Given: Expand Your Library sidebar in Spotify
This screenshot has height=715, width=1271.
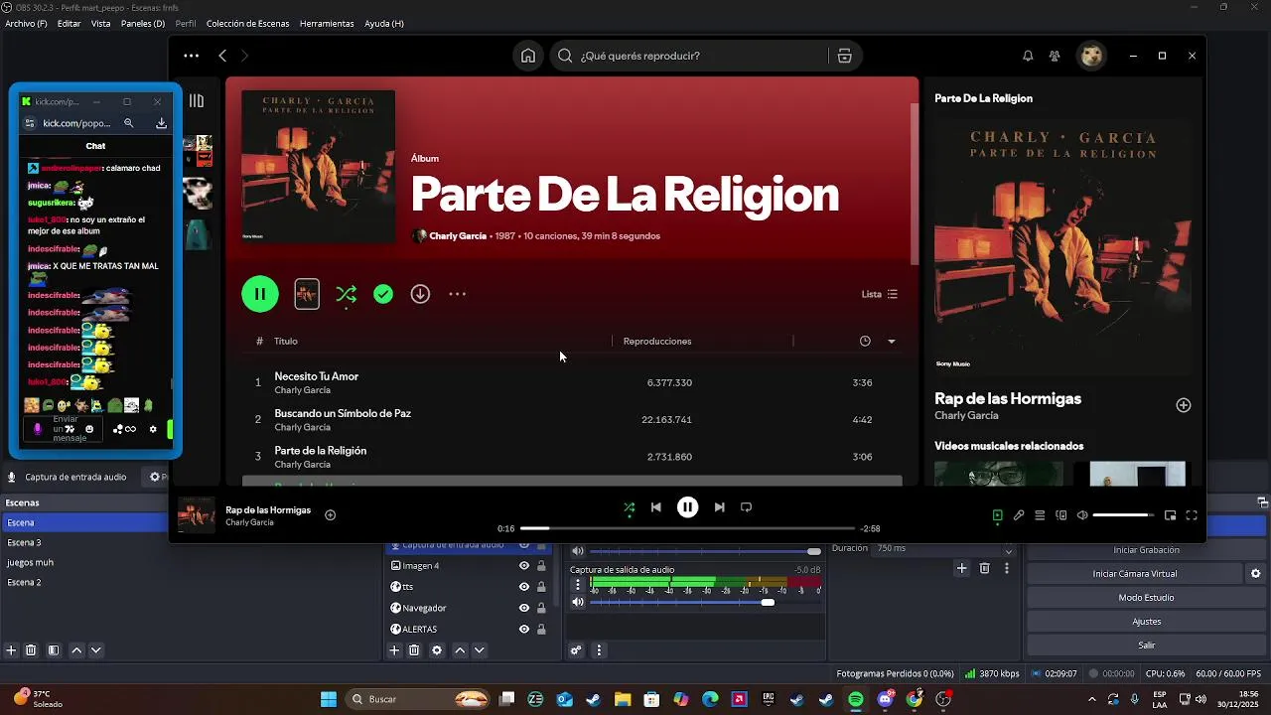Looking at the screenshot, I should (x=197, y=100).
